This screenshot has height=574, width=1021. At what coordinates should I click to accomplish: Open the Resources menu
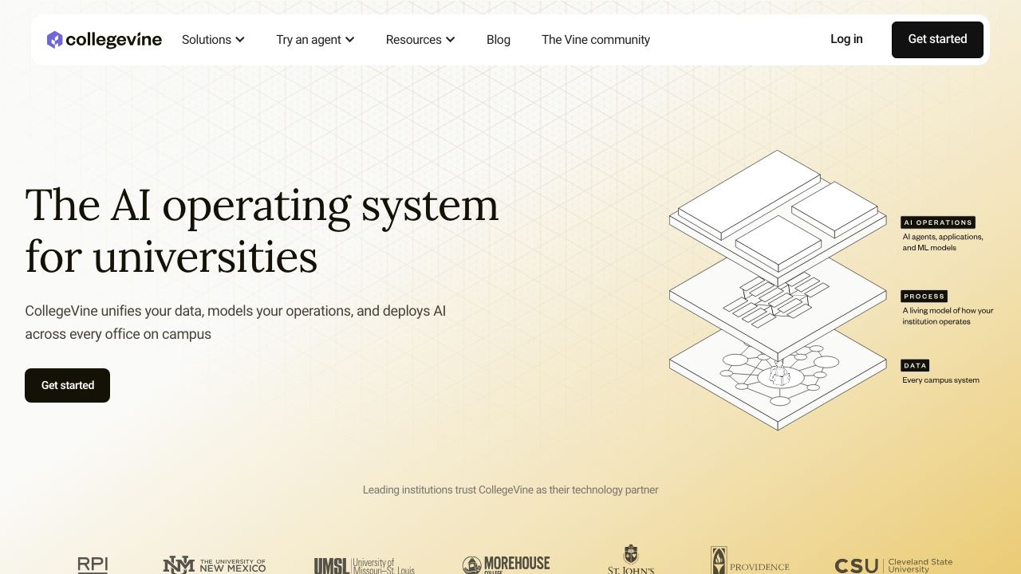(420, 40)
